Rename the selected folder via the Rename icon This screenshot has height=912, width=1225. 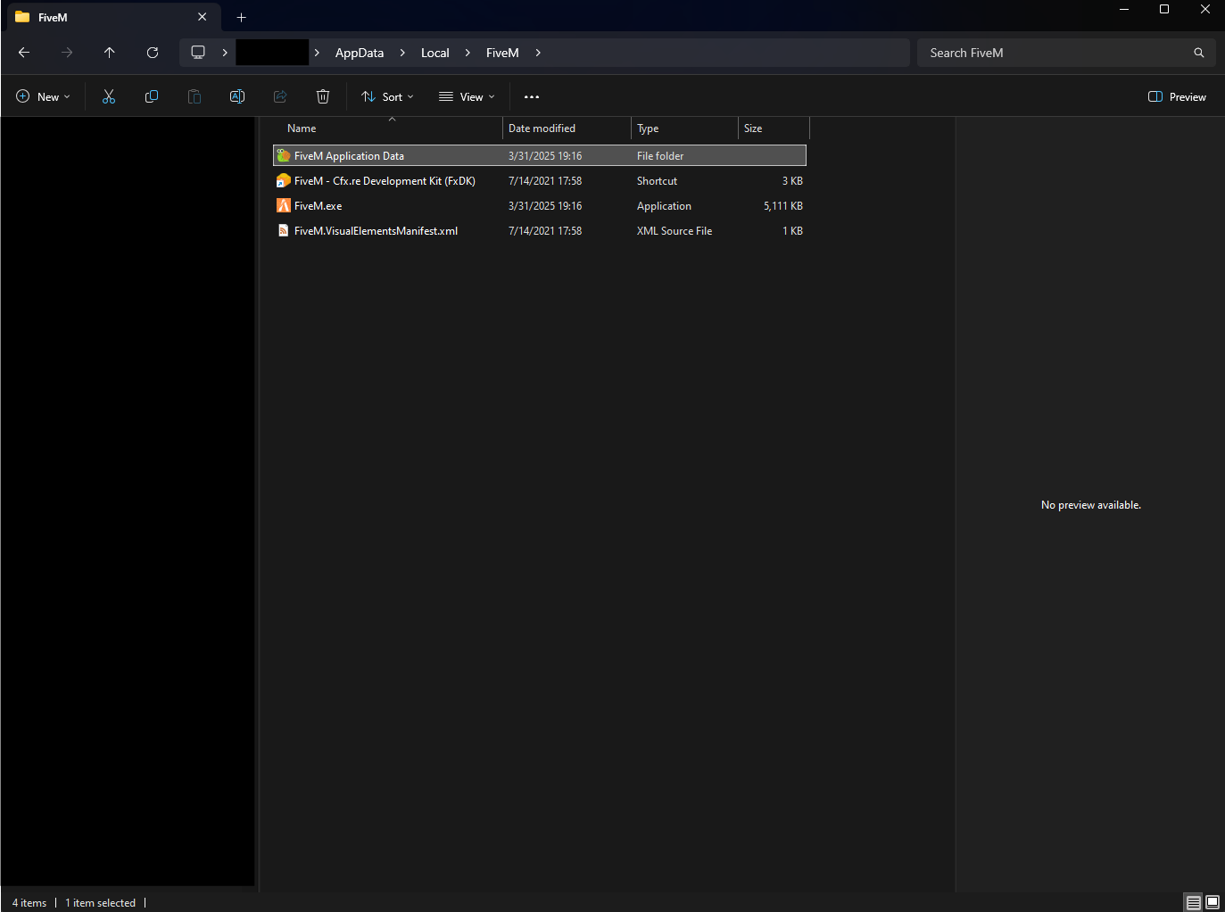236,96
